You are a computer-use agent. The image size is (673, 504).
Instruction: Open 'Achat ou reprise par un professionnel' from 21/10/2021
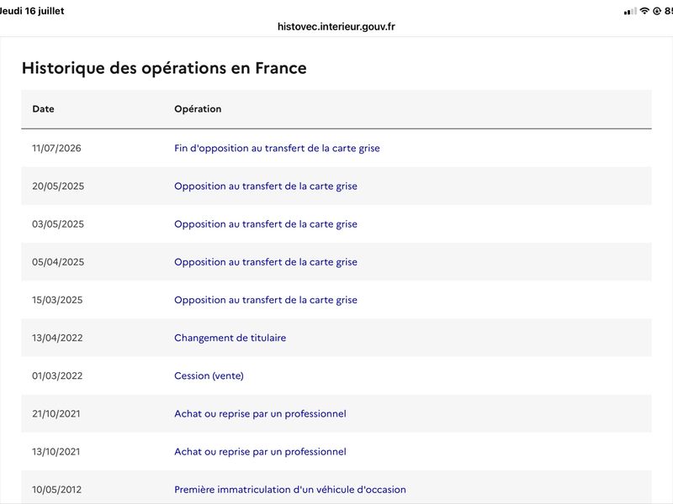point(260,414)
